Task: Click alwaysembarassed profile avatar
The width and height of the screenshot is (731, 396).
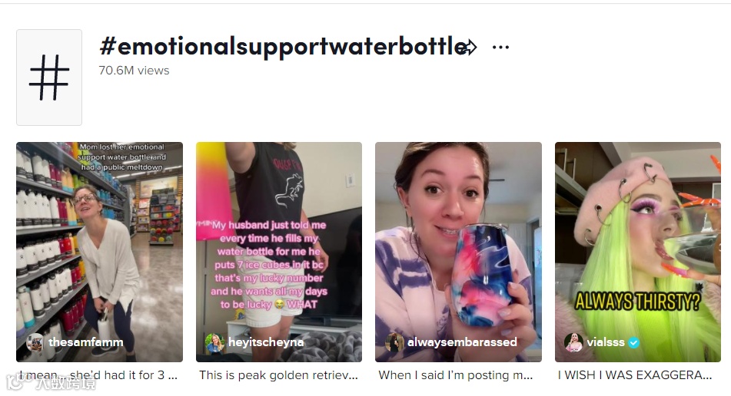Action: (394, 342)
